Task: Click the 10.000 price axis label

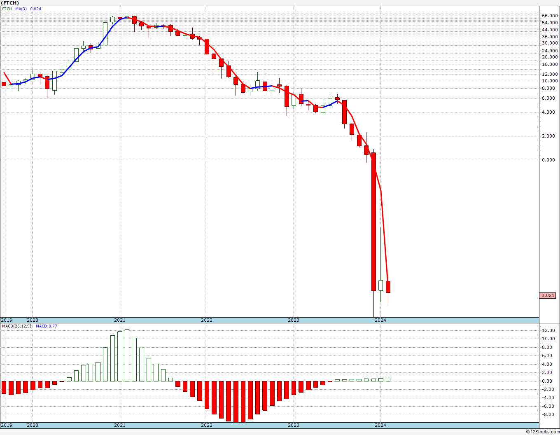Action: (x=549, y=81)
